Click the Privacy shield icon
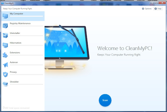 coord(5,74)
